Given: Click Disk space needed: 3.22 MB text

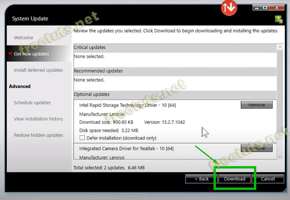Looking at the screenshot, I should 108,130.
